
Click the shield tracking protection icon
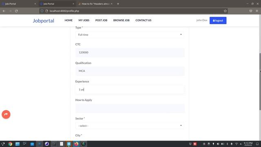(42, 11)
